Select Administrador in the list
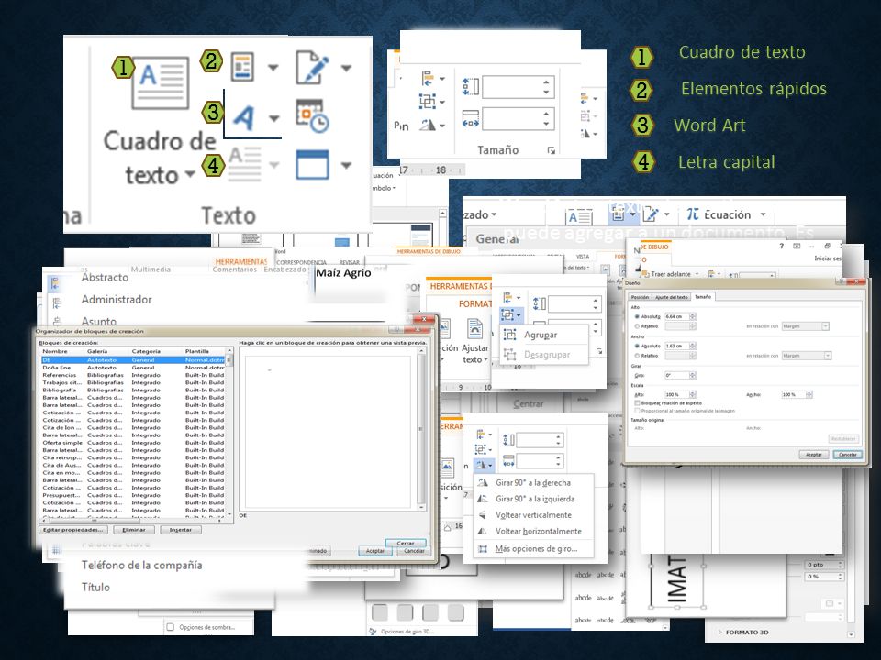 click(117, 300)
